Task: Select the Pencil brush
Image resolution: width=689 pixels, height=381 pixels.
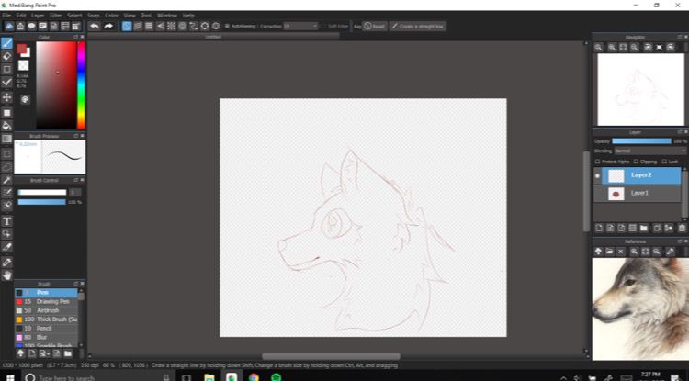Action: click(46, 329)
